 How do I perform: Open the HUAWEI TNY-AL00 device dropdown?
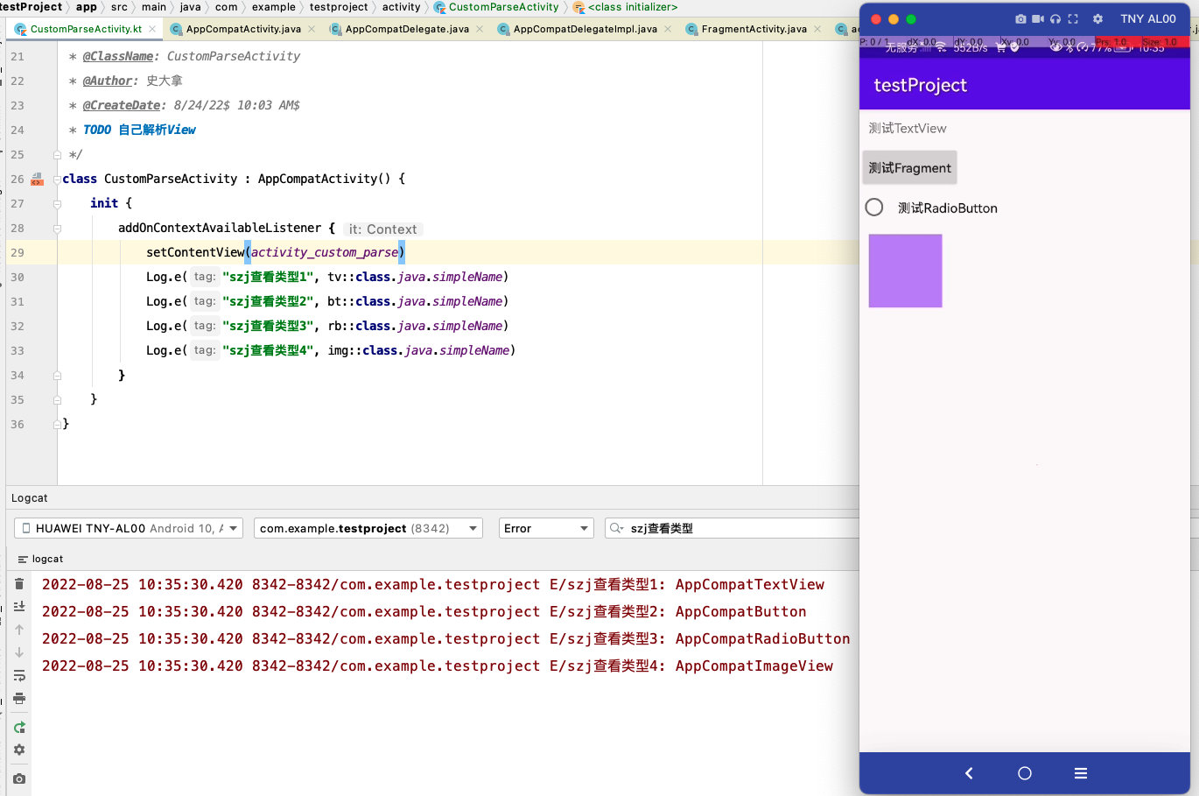tap(129, 528)
